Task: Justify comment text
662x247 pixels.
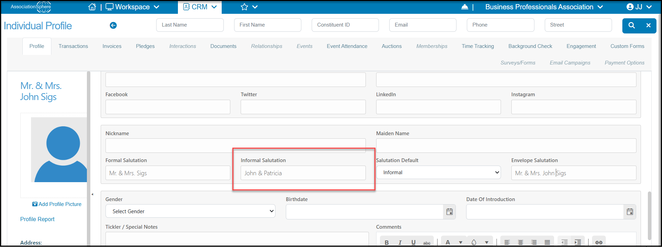Action: [x=547, y=243]
